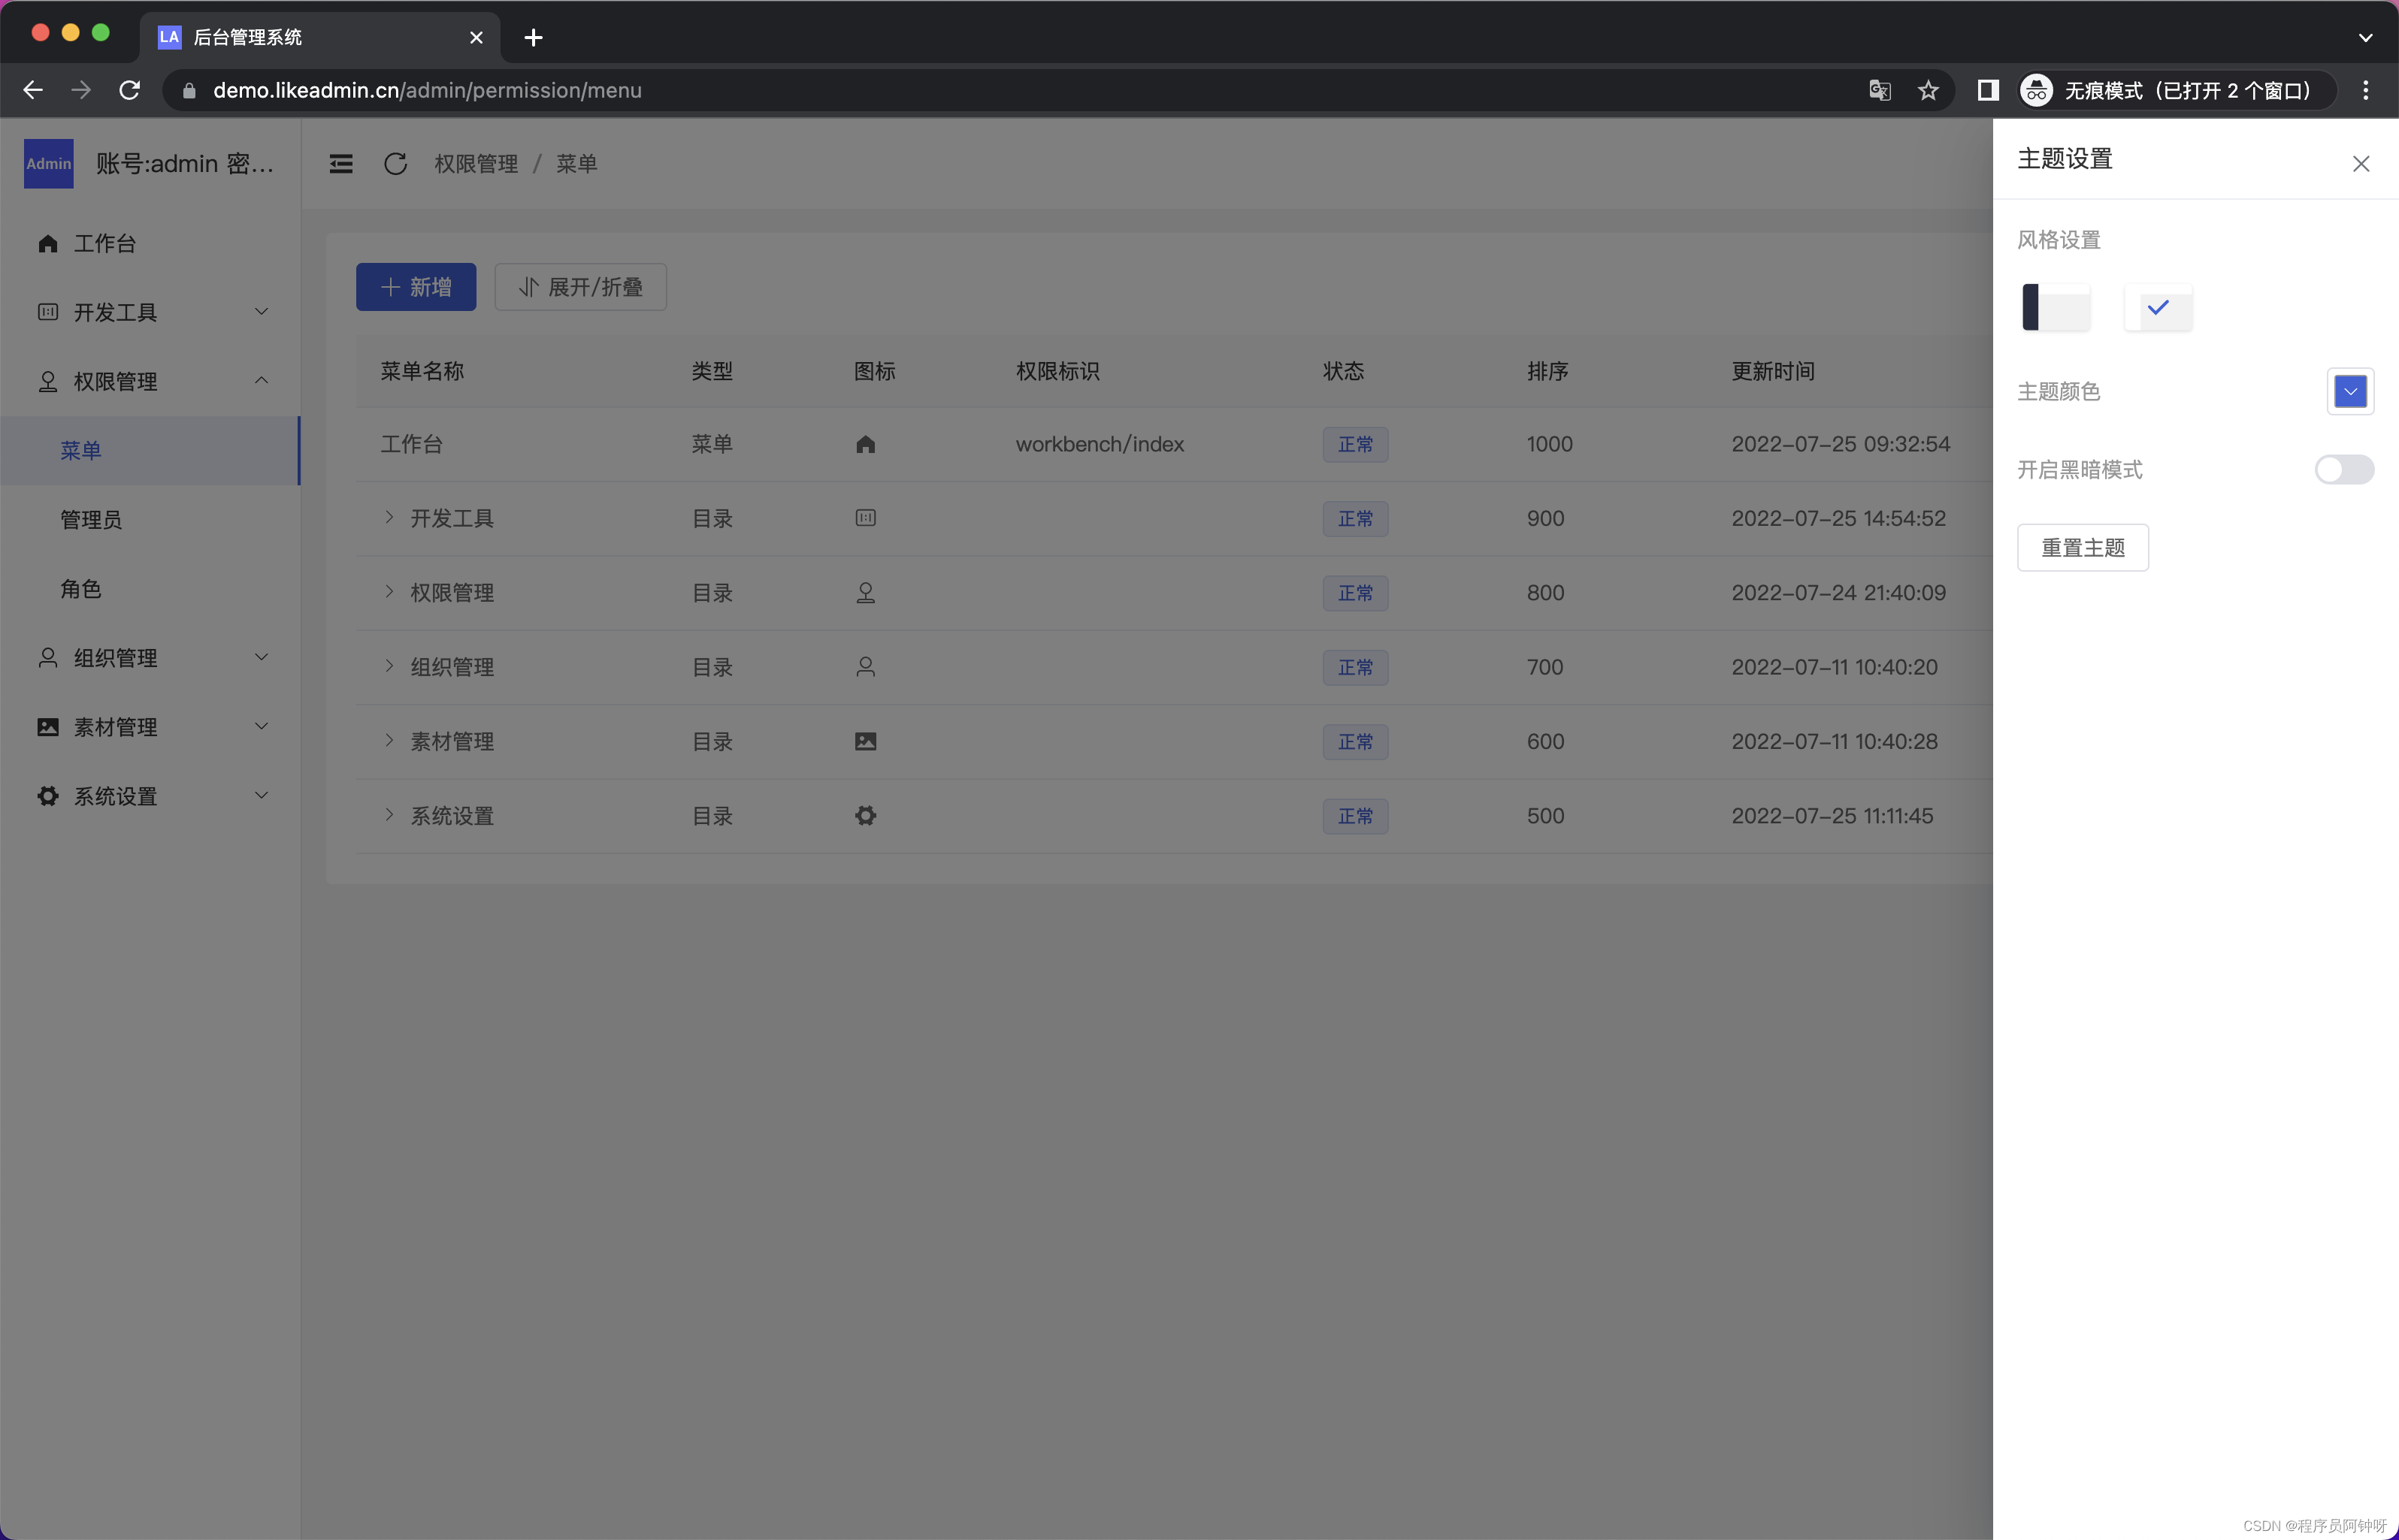
Task: Collapse the 权限管理 sidebar submenu
Action: pos(150,381)
